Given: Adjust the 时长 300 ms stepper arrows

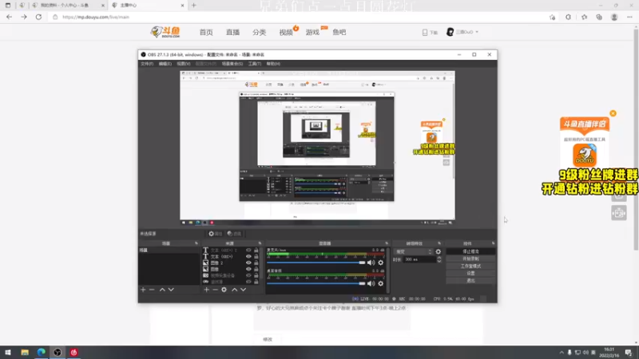Looking at the screenshot, I should point(439,259).
